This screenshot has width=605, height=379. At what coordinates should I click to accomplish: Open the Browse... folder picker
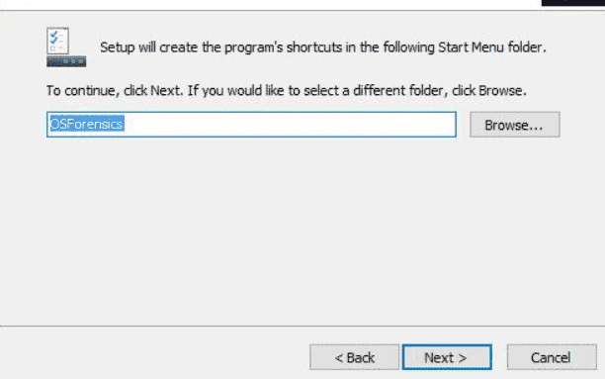tap(515, 125)
